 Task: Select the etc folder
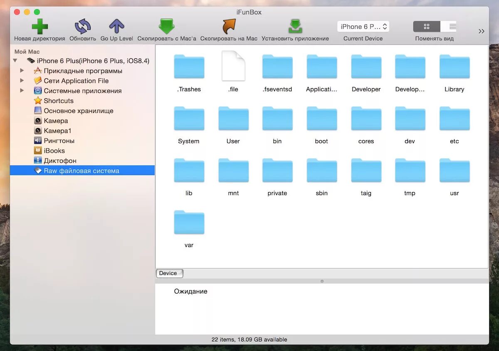click(x=455, y=119)
